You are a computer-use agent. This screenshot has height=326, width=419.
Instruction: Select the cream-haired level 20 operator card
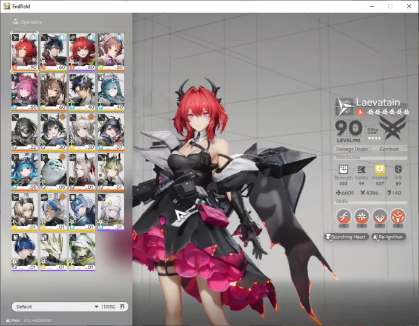82,132
